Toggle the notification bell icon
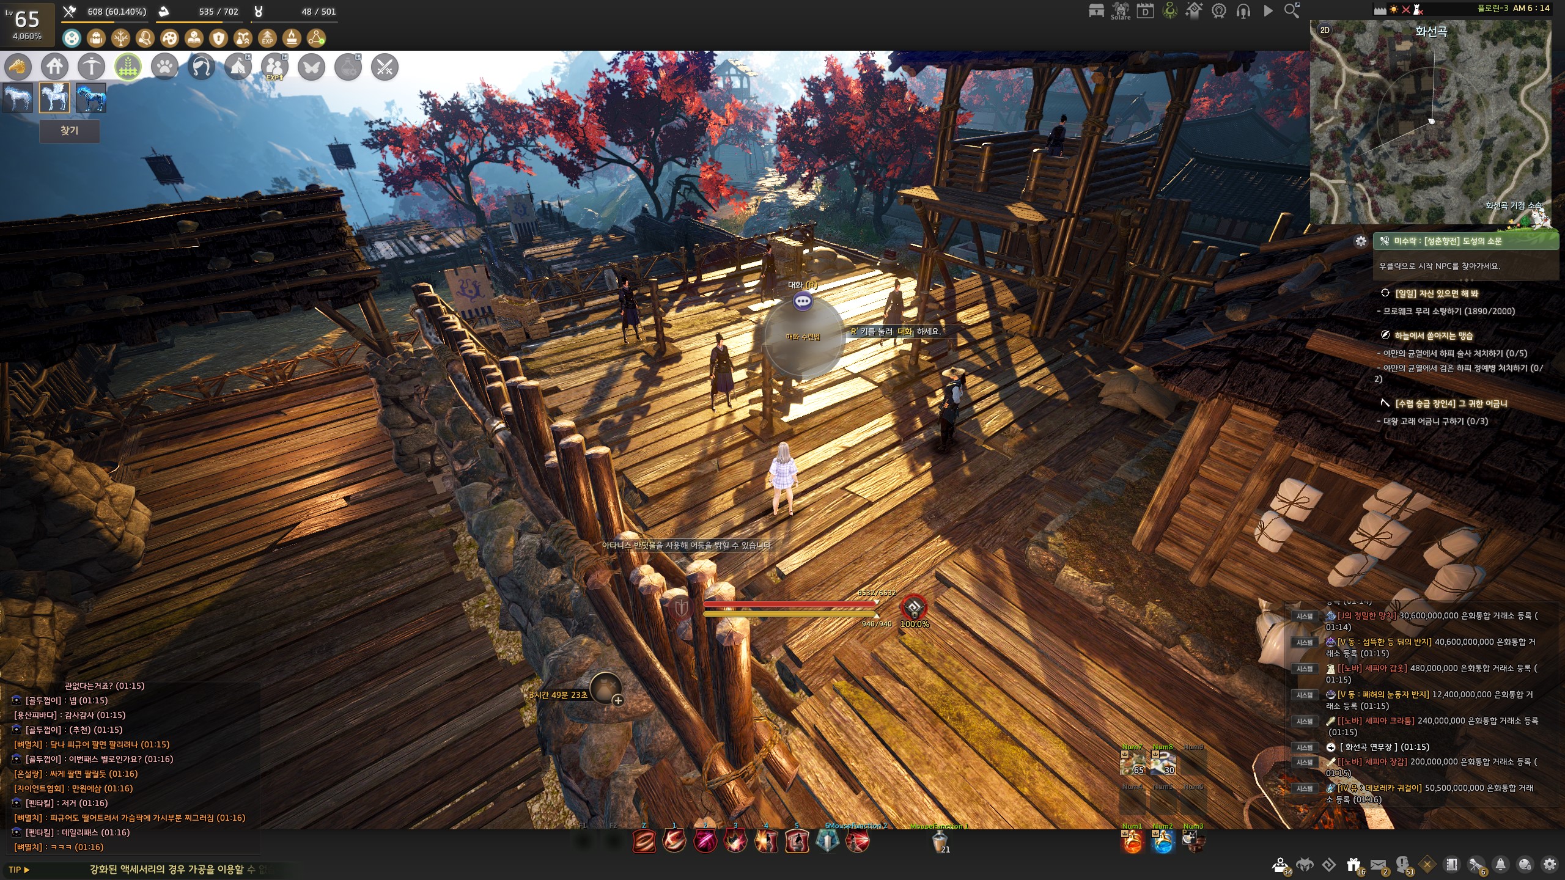Viewport: 1565px width, 880px height. (1500, 865)
